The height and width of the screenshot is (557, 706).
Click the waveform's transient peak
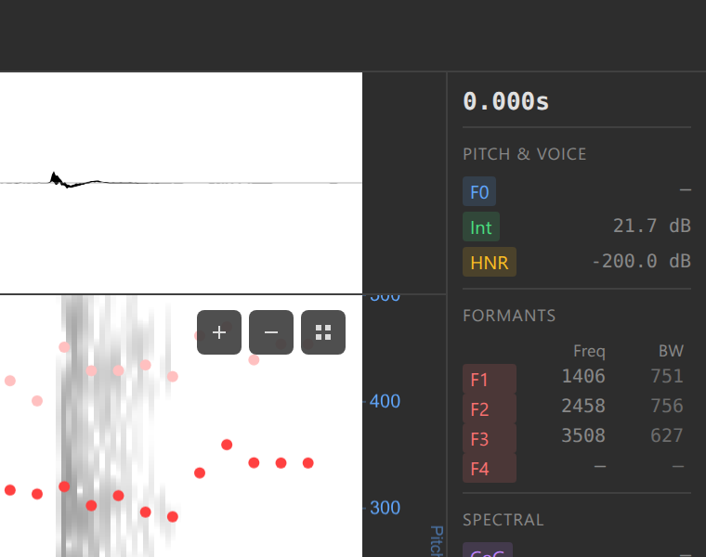(x=54, y=176)
